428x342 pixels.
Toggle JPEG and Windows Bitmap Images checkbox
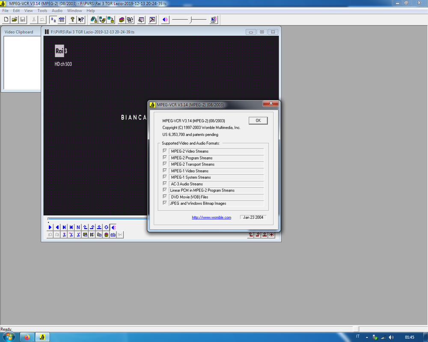coord(165,203)
